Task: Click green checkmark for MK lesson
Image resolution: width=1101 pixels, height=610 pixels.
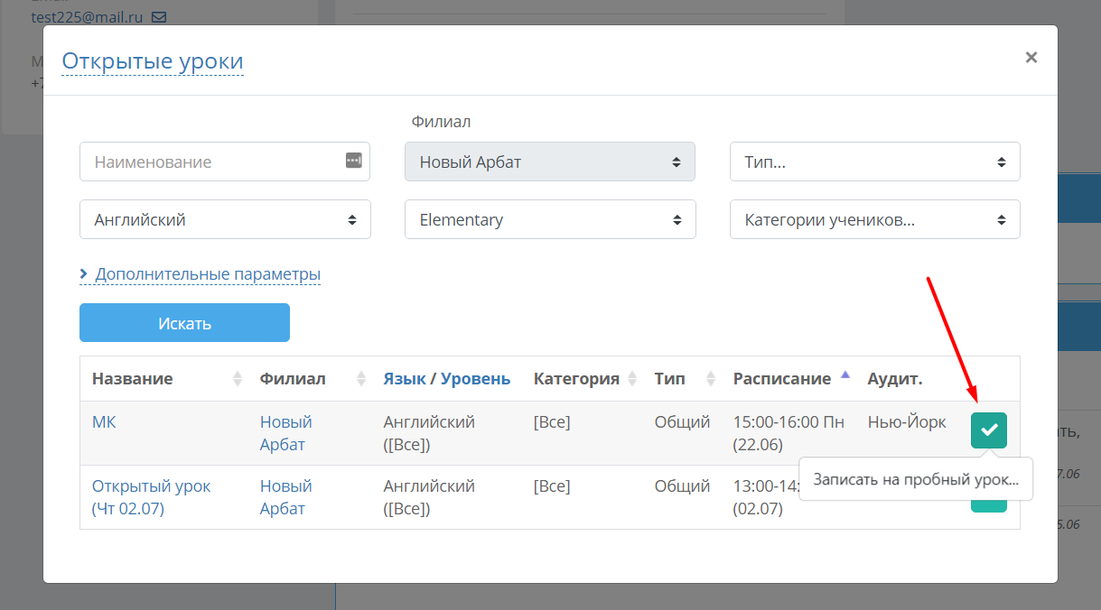Action: (x=989, y=430)
